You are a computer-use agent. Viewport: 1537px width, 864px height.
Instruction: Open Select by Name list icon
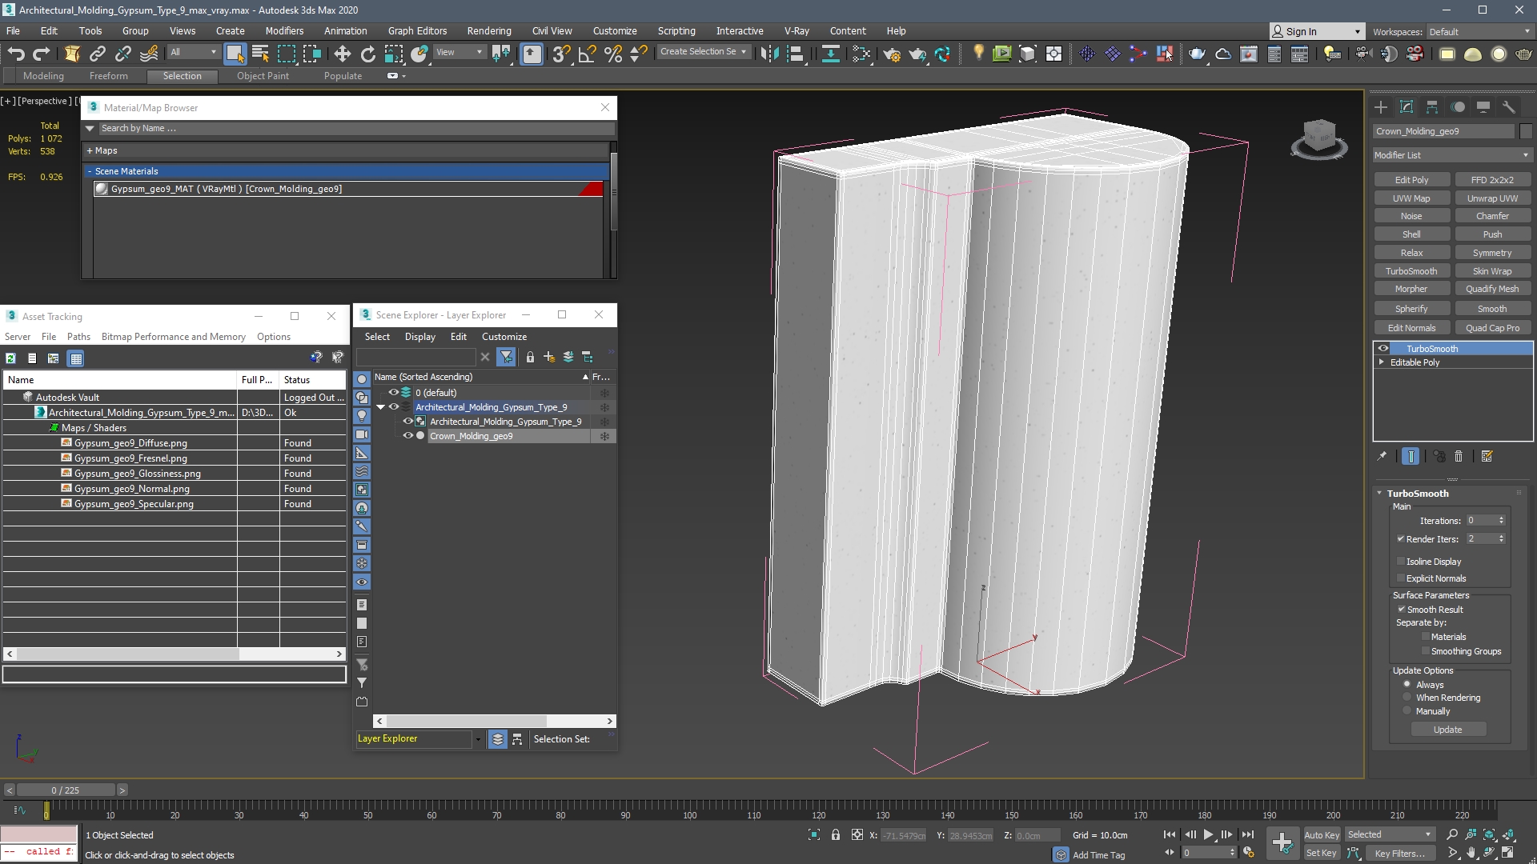pos(260,54)
